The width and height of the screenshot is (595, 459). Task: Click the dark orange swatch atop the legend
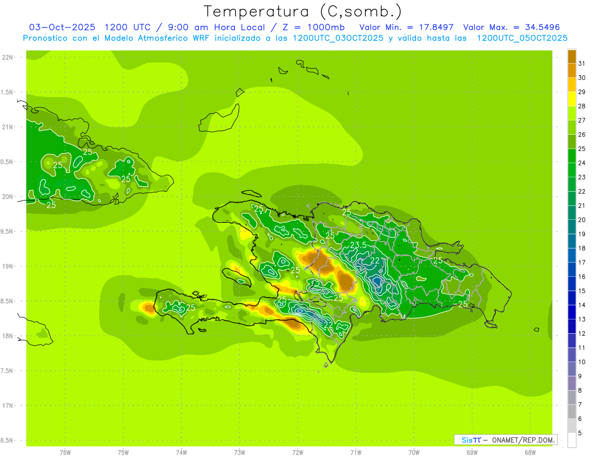click(572, 57)
